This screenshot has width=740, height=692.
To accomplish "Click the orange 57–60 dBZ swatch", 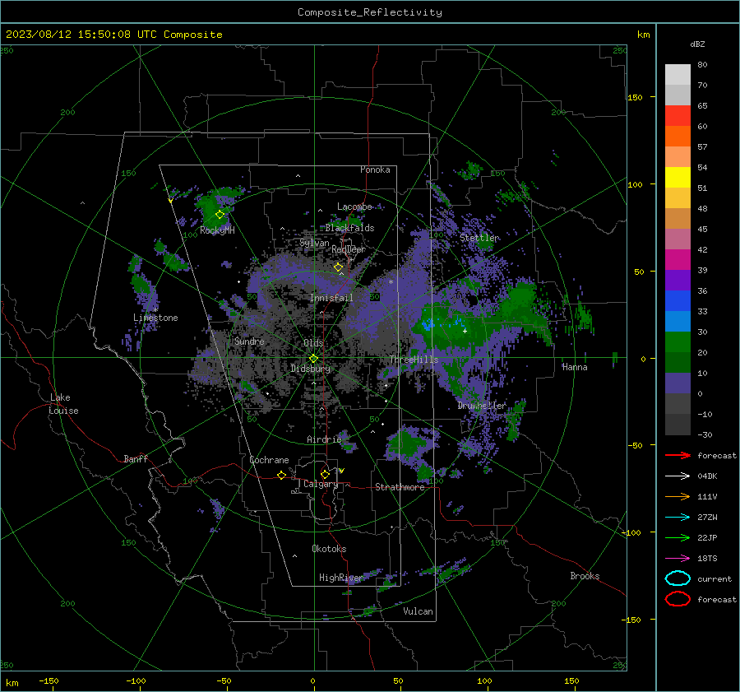I will coord(678,136).
